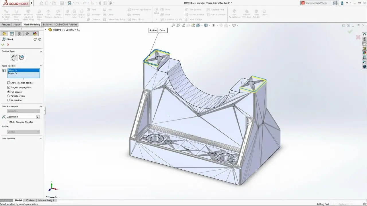
Task: Collapse the Items To Fillet section
Action: (41, 66)
